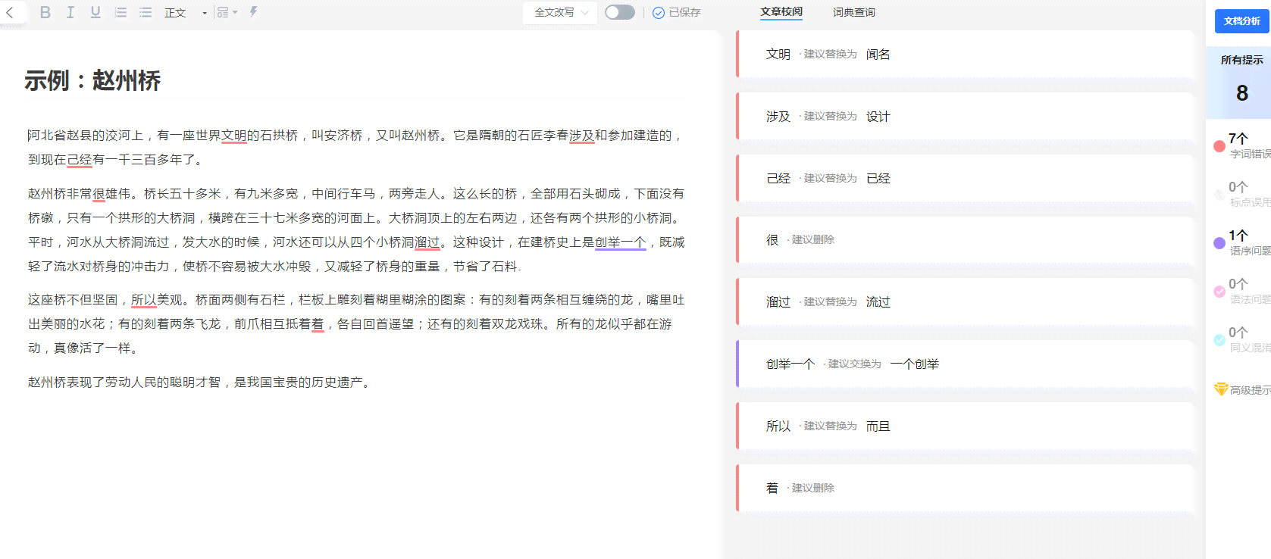Image resolution: width=1271 pixels, height=559 pixels.
Task: Click replacement word 流过 in suggestion list
Action: point(878,302)
